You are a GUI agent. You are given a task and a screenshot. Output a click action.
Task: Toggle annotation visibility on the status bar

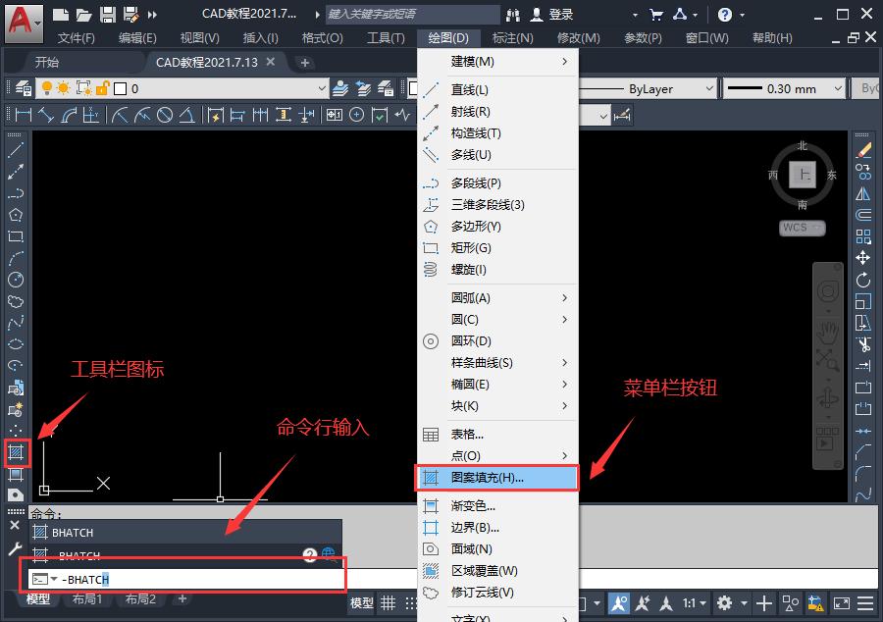click(x=619, y=603)
